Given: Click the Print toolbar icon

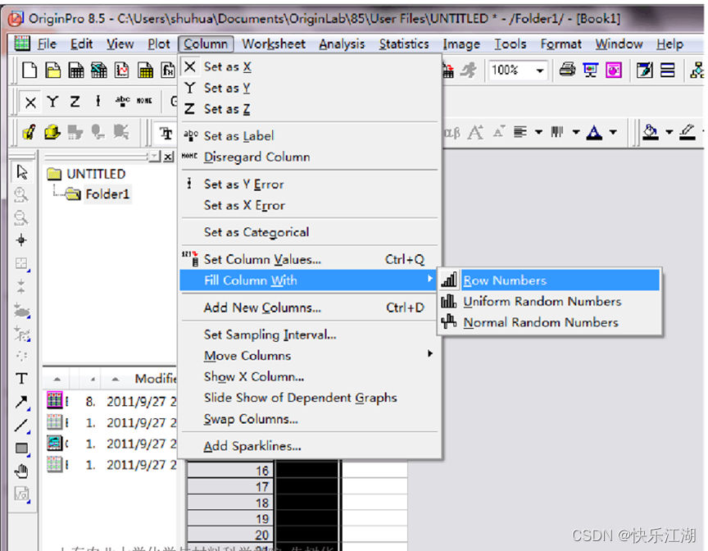Looking at the screenshot, I should [568, 70].
